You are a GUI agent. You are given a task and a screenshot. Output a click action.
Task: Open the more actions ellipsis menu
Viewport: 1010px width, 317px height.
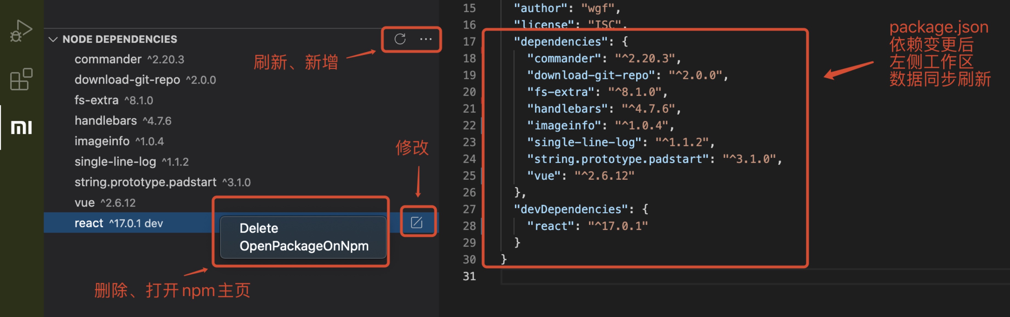click(426, 39)
